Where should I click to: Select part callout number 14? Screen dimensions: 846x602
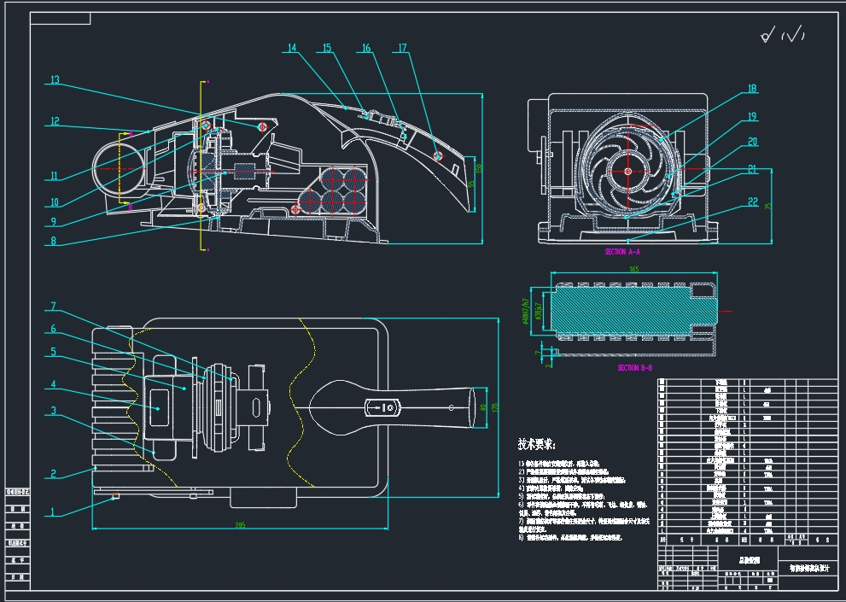pyautogui.click(x=291, y=48)
